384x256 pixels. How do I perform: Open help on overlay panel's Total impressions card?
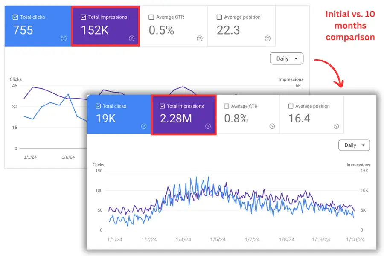coord(208,127)
